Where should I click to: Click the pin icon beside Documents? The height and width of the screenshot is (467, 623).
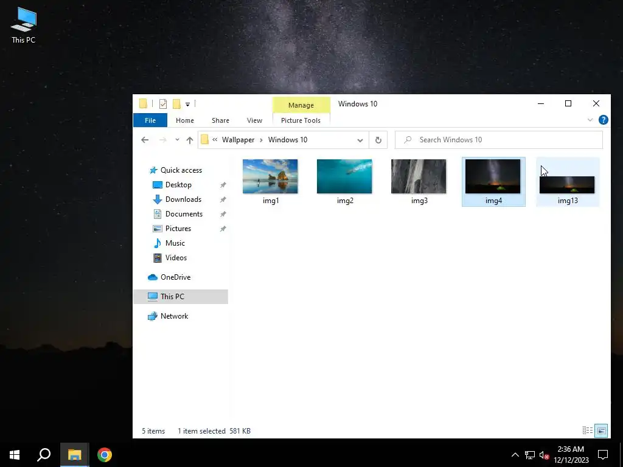point(223,215)
